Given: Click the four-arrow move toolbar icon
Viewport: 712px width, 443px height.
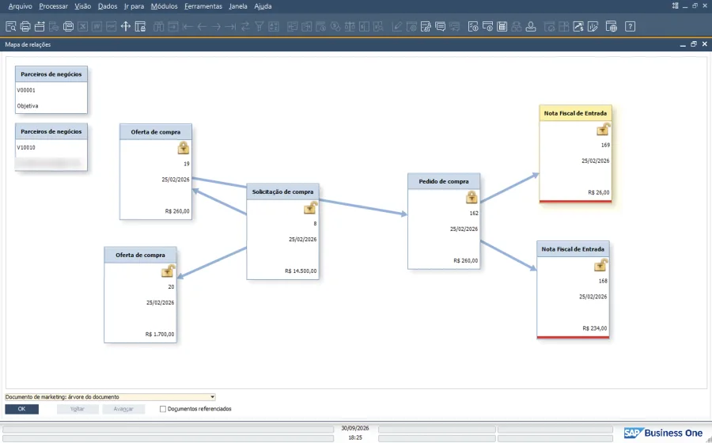Looking at the screenshot, I should point(126,27).
